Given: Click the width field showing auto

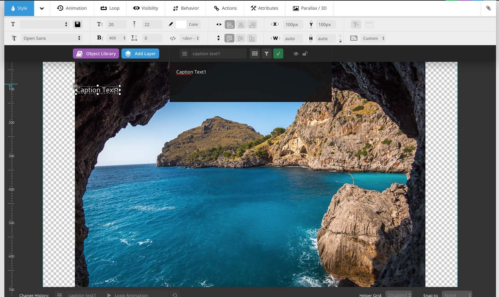Looking at the screenshot, I should coord(292,38).
